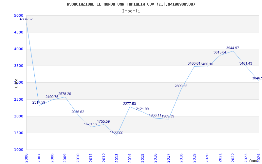
Task: Click the 1000 y-axis tick label
Action: coord(18,150)
